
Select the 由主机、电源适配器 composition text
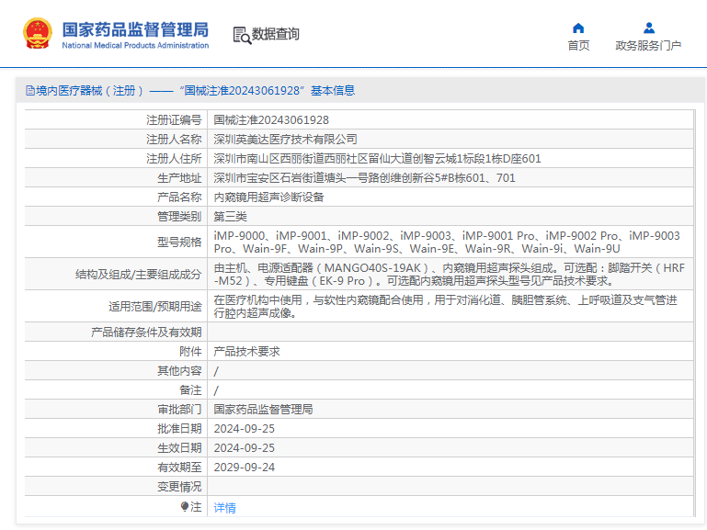(x=449, y=275)
